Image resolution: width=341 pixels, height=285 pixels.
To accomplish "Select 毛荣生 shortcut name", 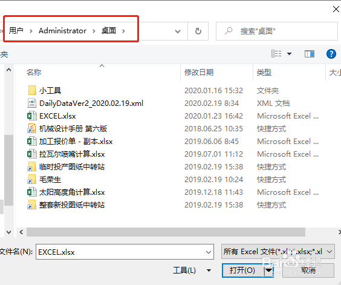I will click(x=50, y=180).
